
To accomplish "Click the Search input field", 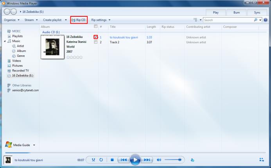I will [x=228, y=20].
